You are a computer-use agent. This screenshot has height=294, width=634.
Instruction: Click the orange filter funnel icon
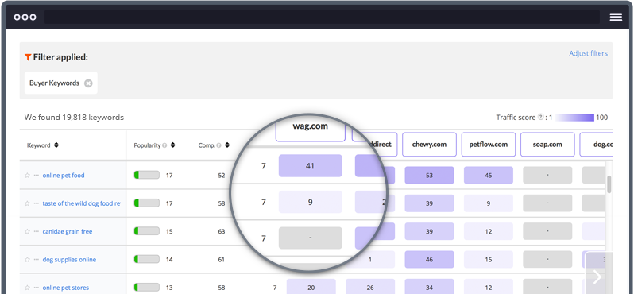[x=28, y=57]
